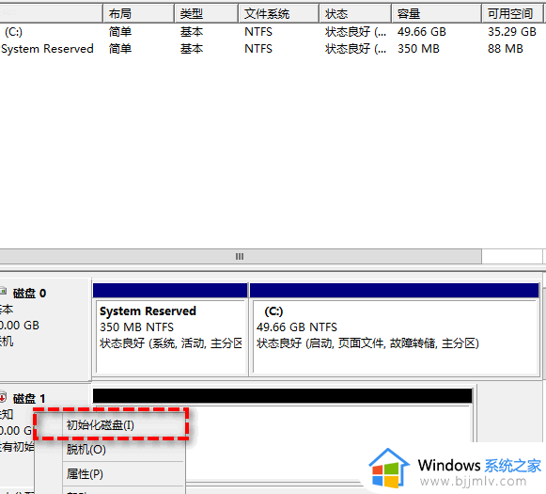Click the 350 MB capacity cell

(x=418, y=48)
